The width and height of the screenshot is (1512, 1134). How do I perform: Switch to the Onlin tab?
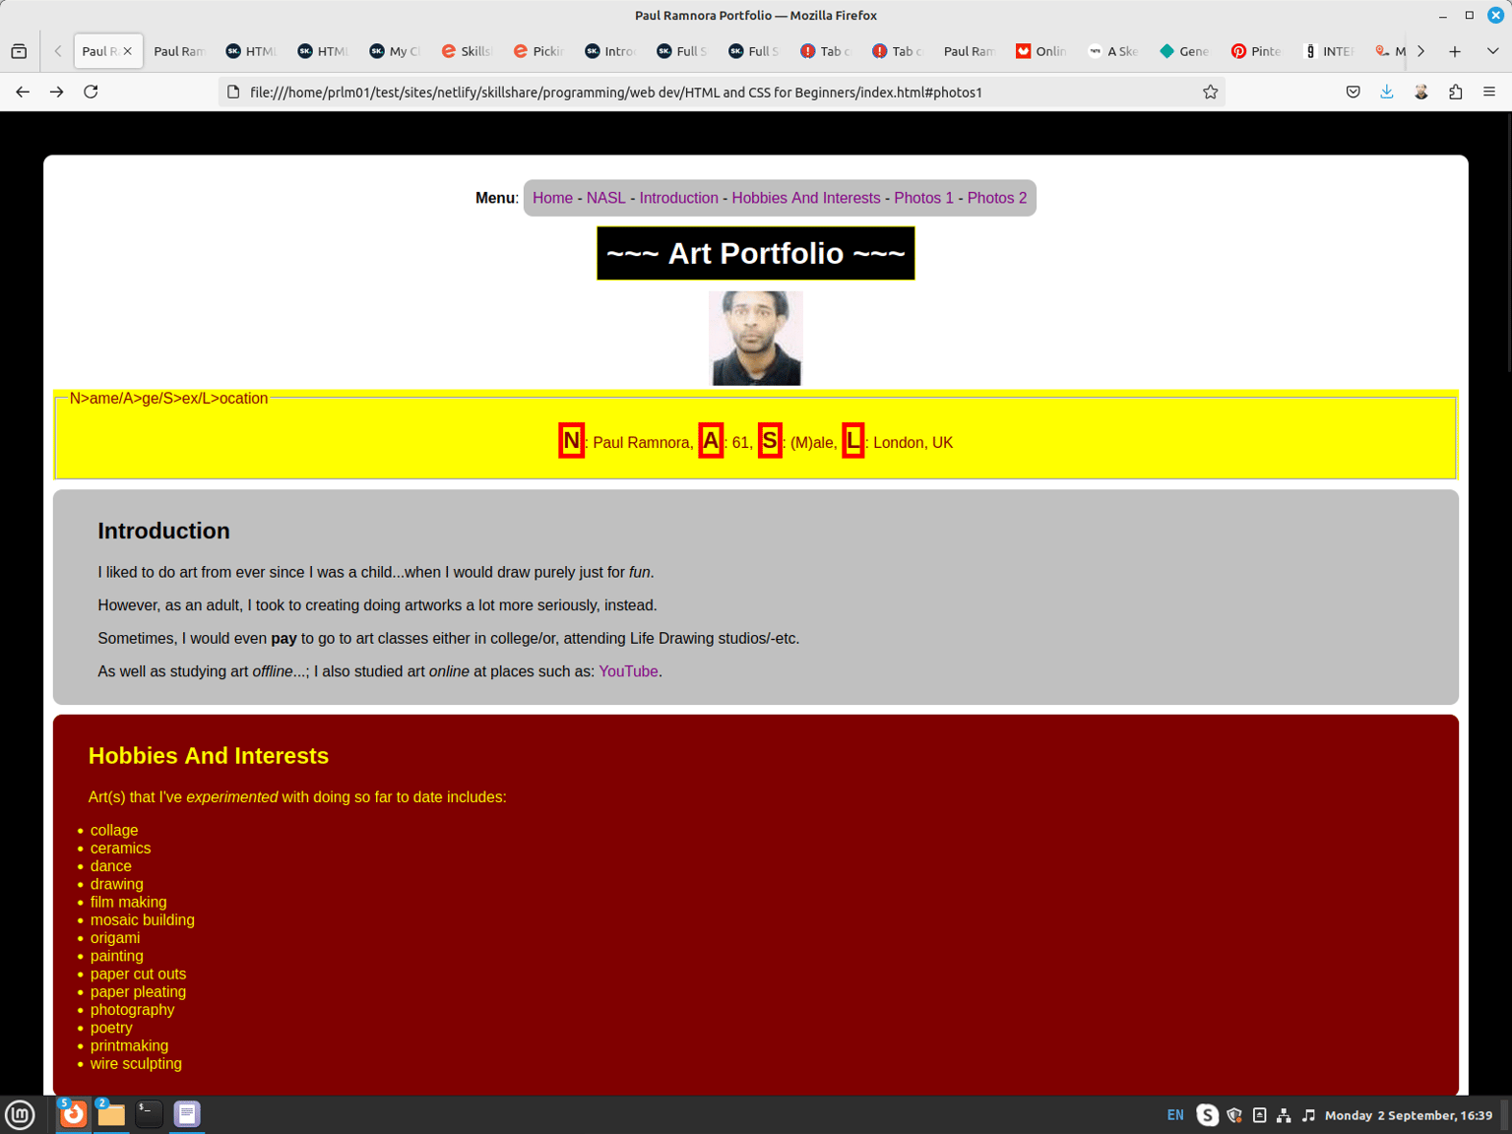[1041, 51]
